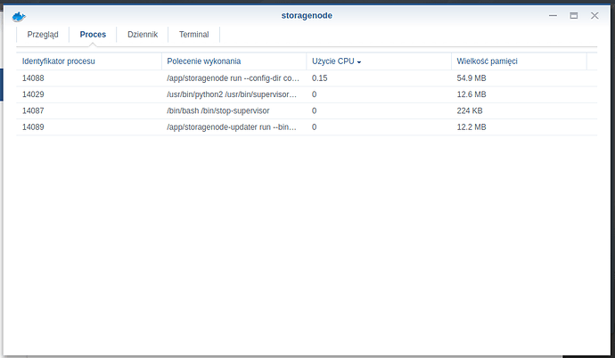Click the /usr/bin/python2 supervisor command cell
Screen dimensions: 615x358
coord(232,94)
